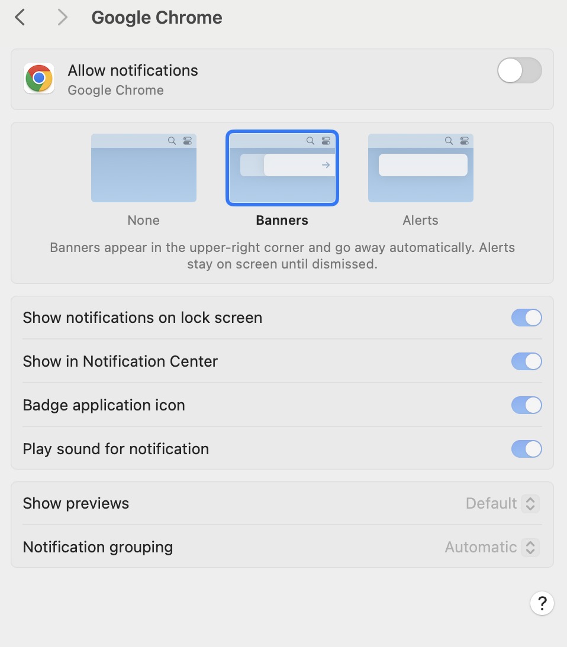Screen dimensions: 567x647
Task: Click the Google Chrome page title
Action: click(157, 17)
